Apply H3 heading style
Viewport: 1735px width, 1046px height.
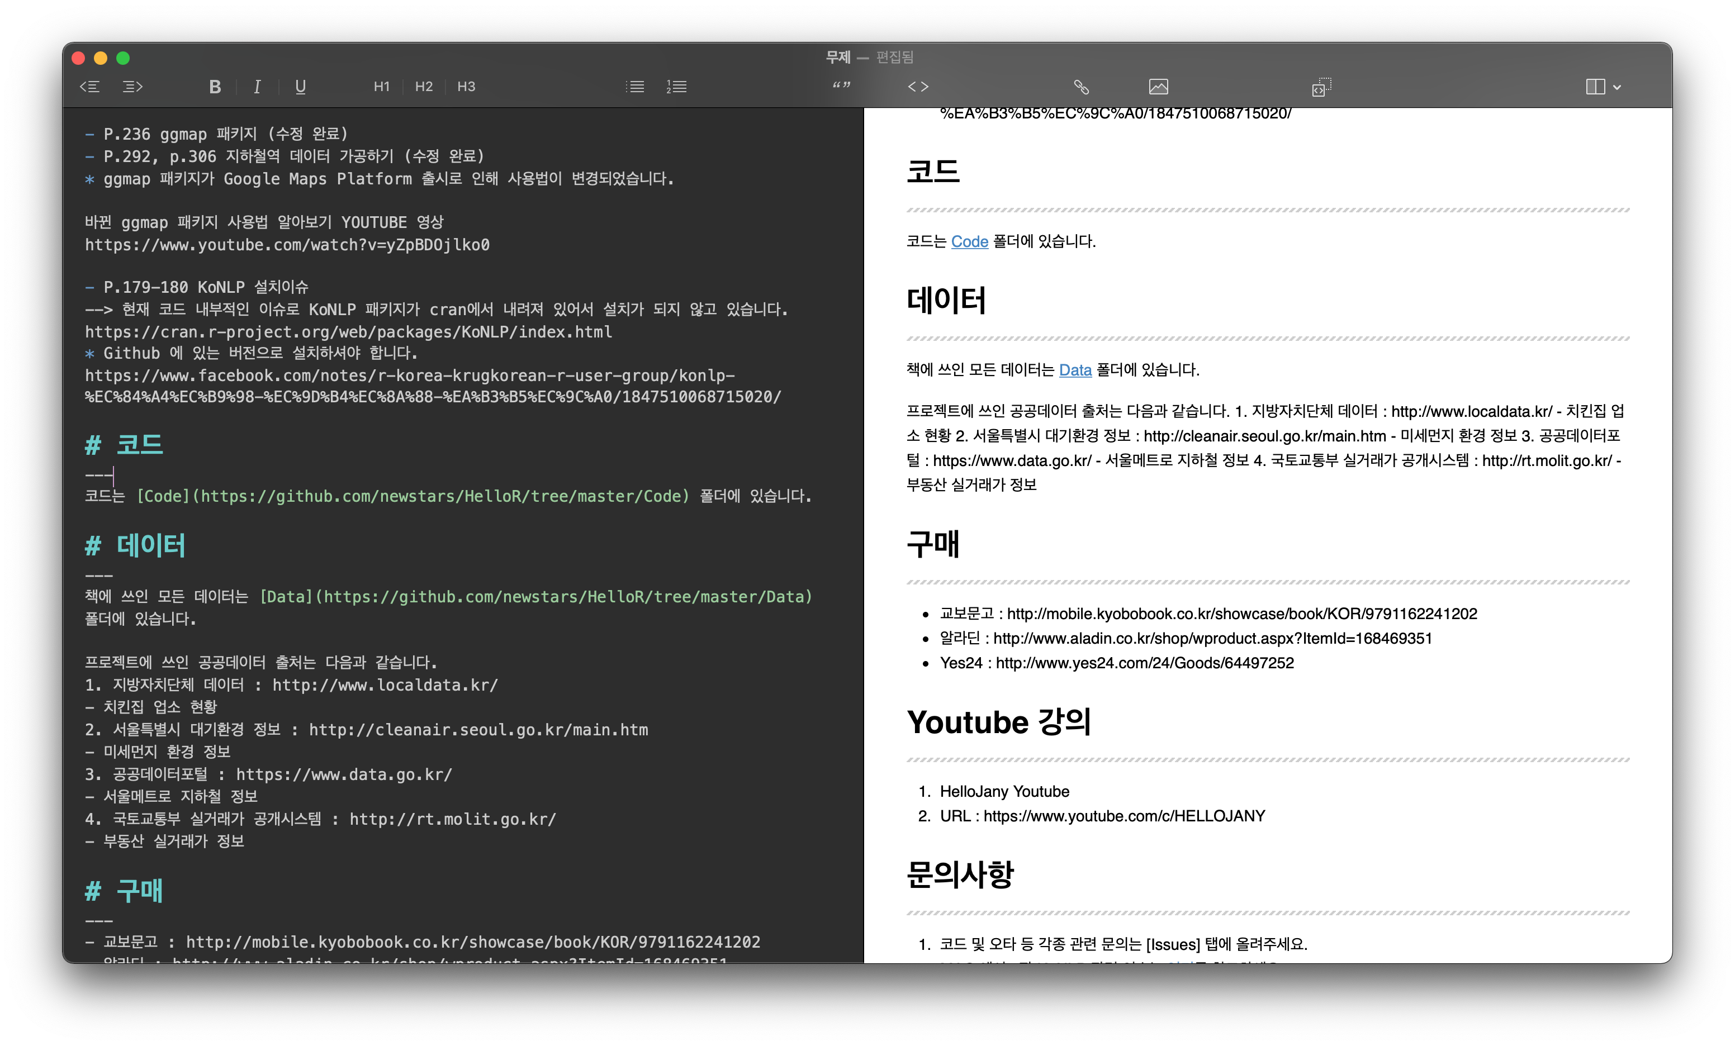[x=466, y=87]
